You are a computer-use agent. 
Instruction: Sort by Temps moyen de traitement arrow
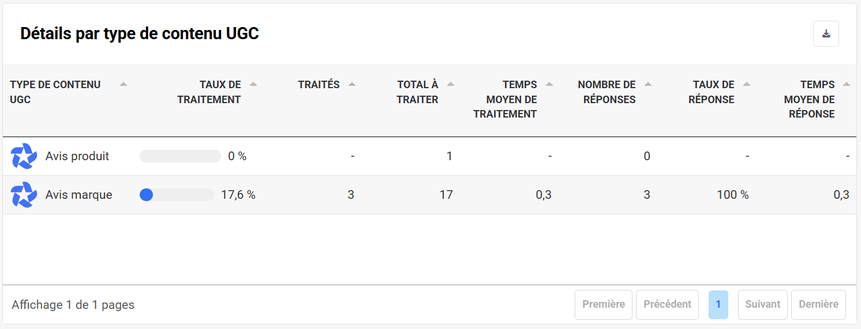click(x=549, y=85)
